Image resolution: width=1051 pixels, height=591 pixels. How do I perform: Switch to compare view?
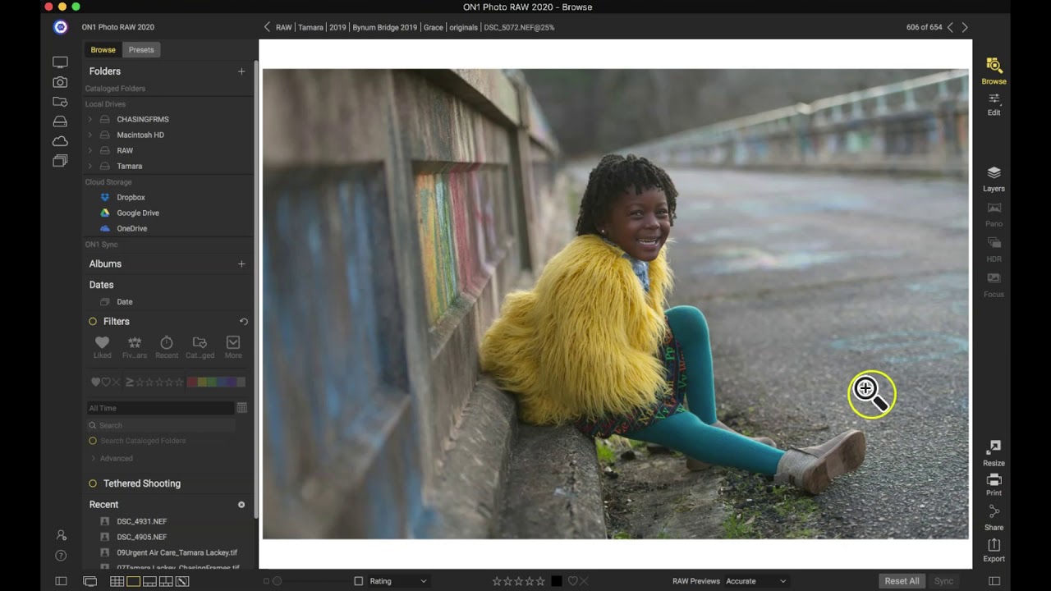166,581
